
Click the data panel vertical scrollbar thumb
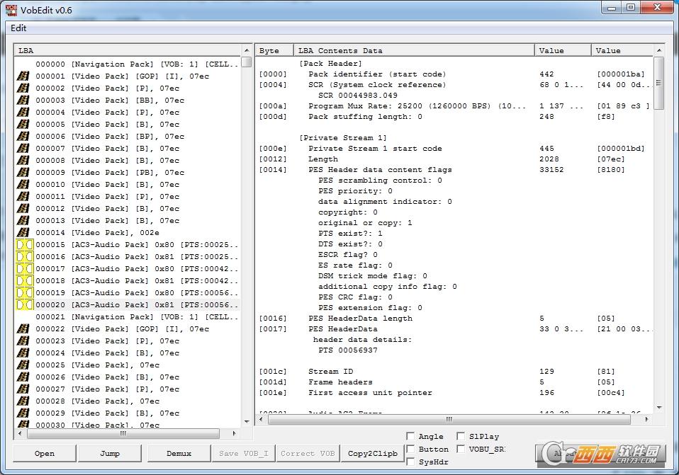pos(658,84)
